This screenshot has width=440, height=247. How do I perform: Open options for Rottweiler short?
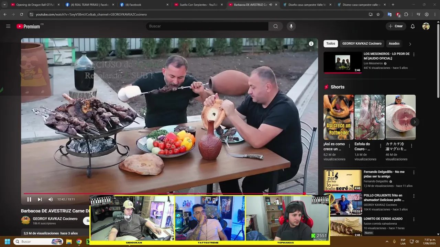pos(350,146)
